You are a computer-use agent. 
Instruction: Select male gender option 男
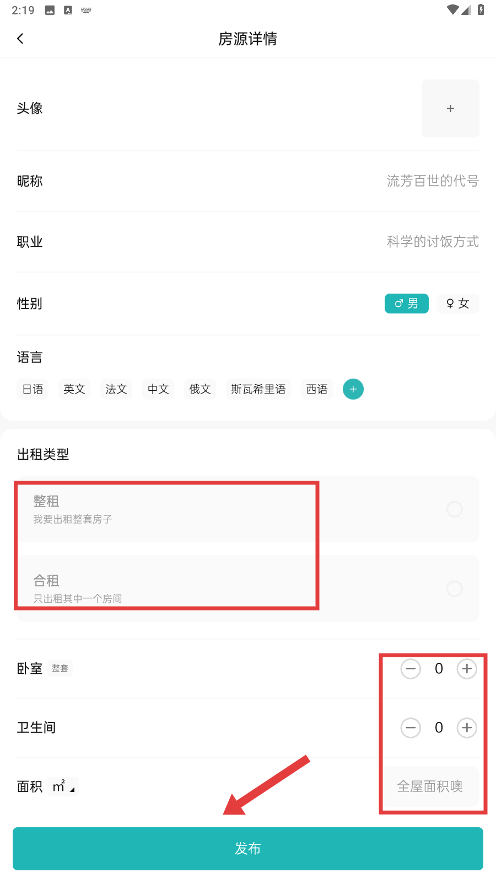[x=406, y=304]
